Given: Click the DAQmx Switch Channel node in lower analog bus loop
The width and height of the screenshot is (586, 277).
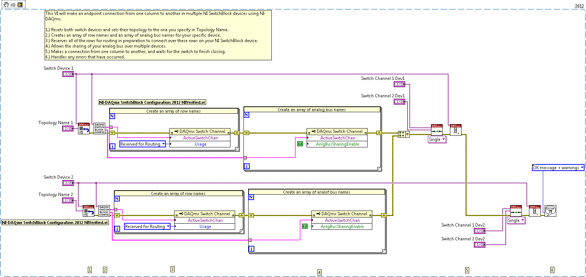Looking at the screenshot, I should [342, 214].
